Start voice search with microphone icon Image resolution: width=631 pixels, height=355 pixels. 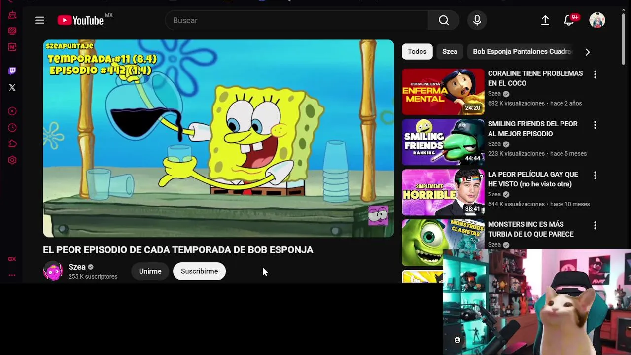click(x=477, y=20)
